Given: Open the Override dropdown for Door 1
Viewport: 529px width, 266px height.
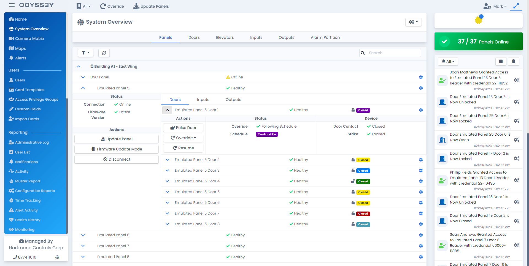Looking at the screenshot, I should pos(183,138).
